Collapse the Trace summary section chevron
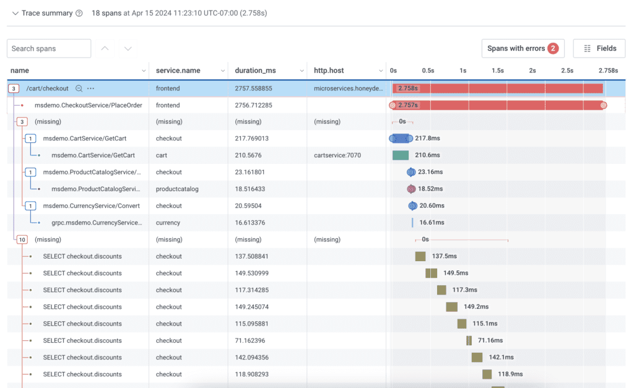Screen dimensions: 634x388 (x=15, y=13)
